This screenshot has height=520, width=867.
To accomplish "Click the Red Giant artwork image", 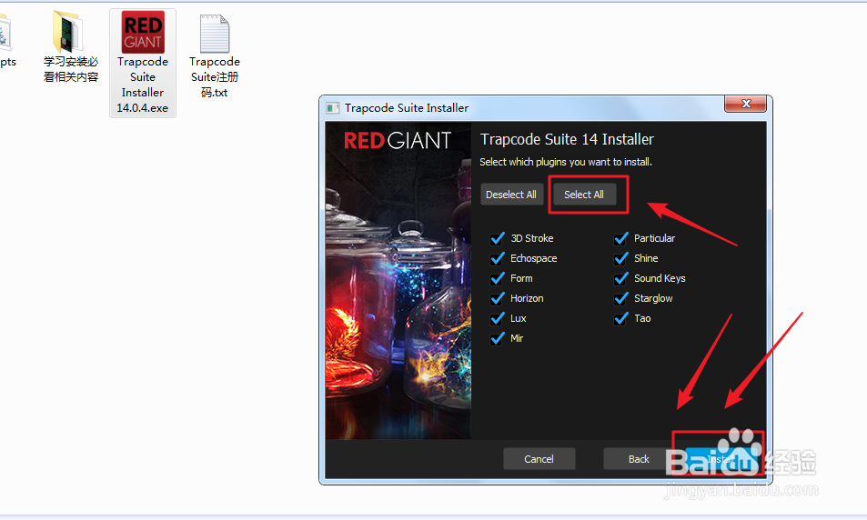I will 398,281.
